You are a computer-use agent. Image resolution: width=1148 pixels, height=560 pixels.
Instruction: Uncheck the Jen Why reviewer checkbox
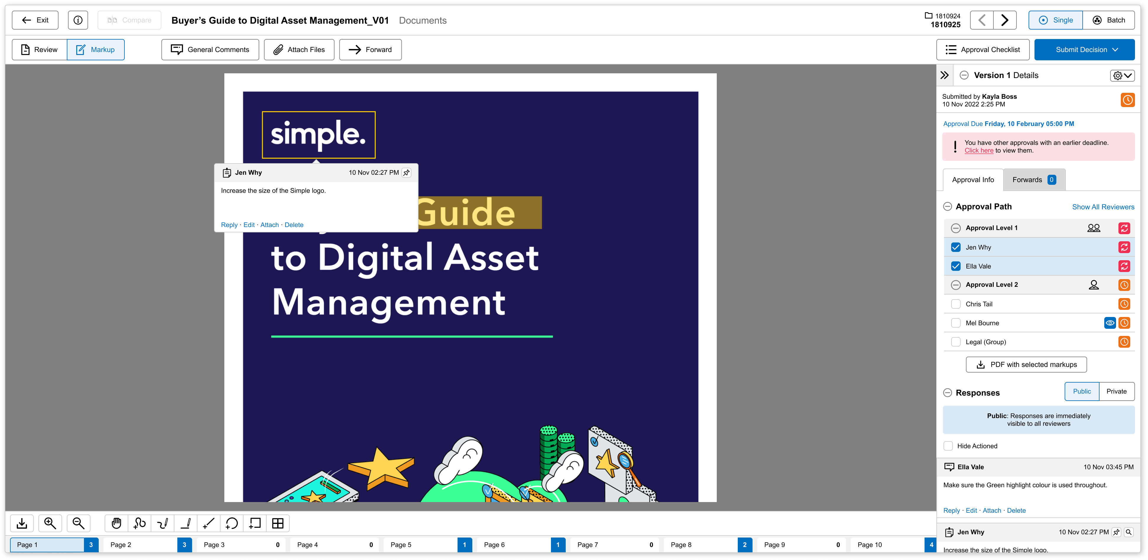click(956, 247)
